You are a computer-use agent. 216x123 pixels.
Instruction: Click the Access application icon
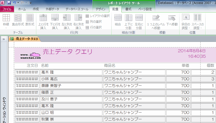tap(2, 2)
